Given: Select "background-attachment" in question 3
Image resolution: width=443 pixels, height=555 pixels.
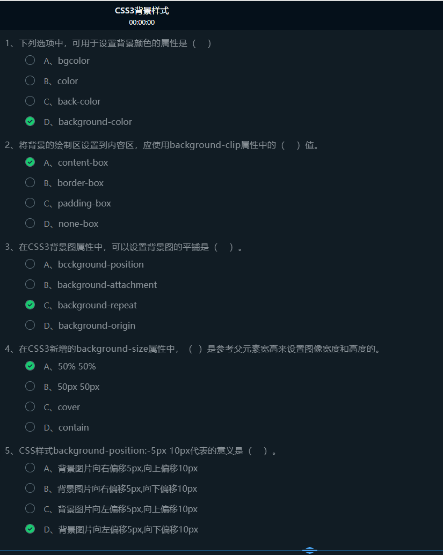Looking at the screenshot, I should point(30,284).
